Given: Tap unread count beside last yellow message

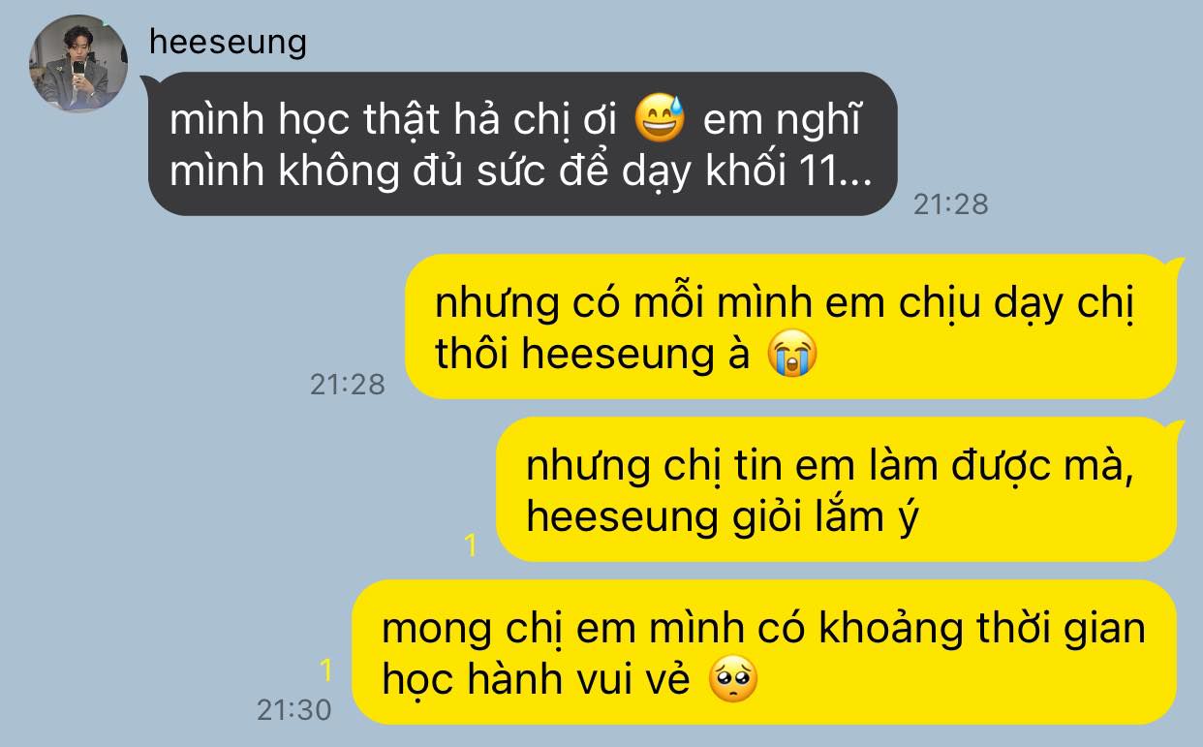Looking at the screenshot, I should click(326, 669).
